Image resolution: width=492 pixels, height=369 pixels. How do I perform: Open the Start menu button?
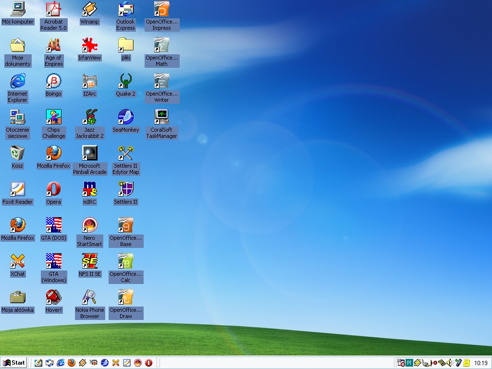coord(13,363)
